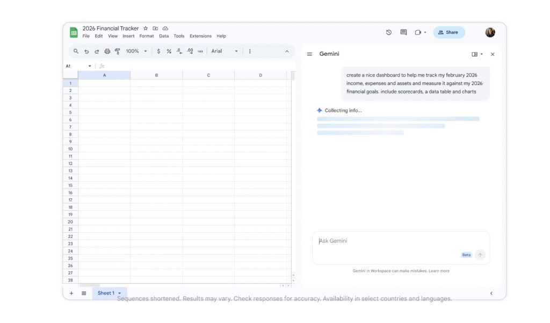Screen dimensions: 550x323
Task: Star the 2026 Financial Tracker document
Action: (x=146, y=28)
